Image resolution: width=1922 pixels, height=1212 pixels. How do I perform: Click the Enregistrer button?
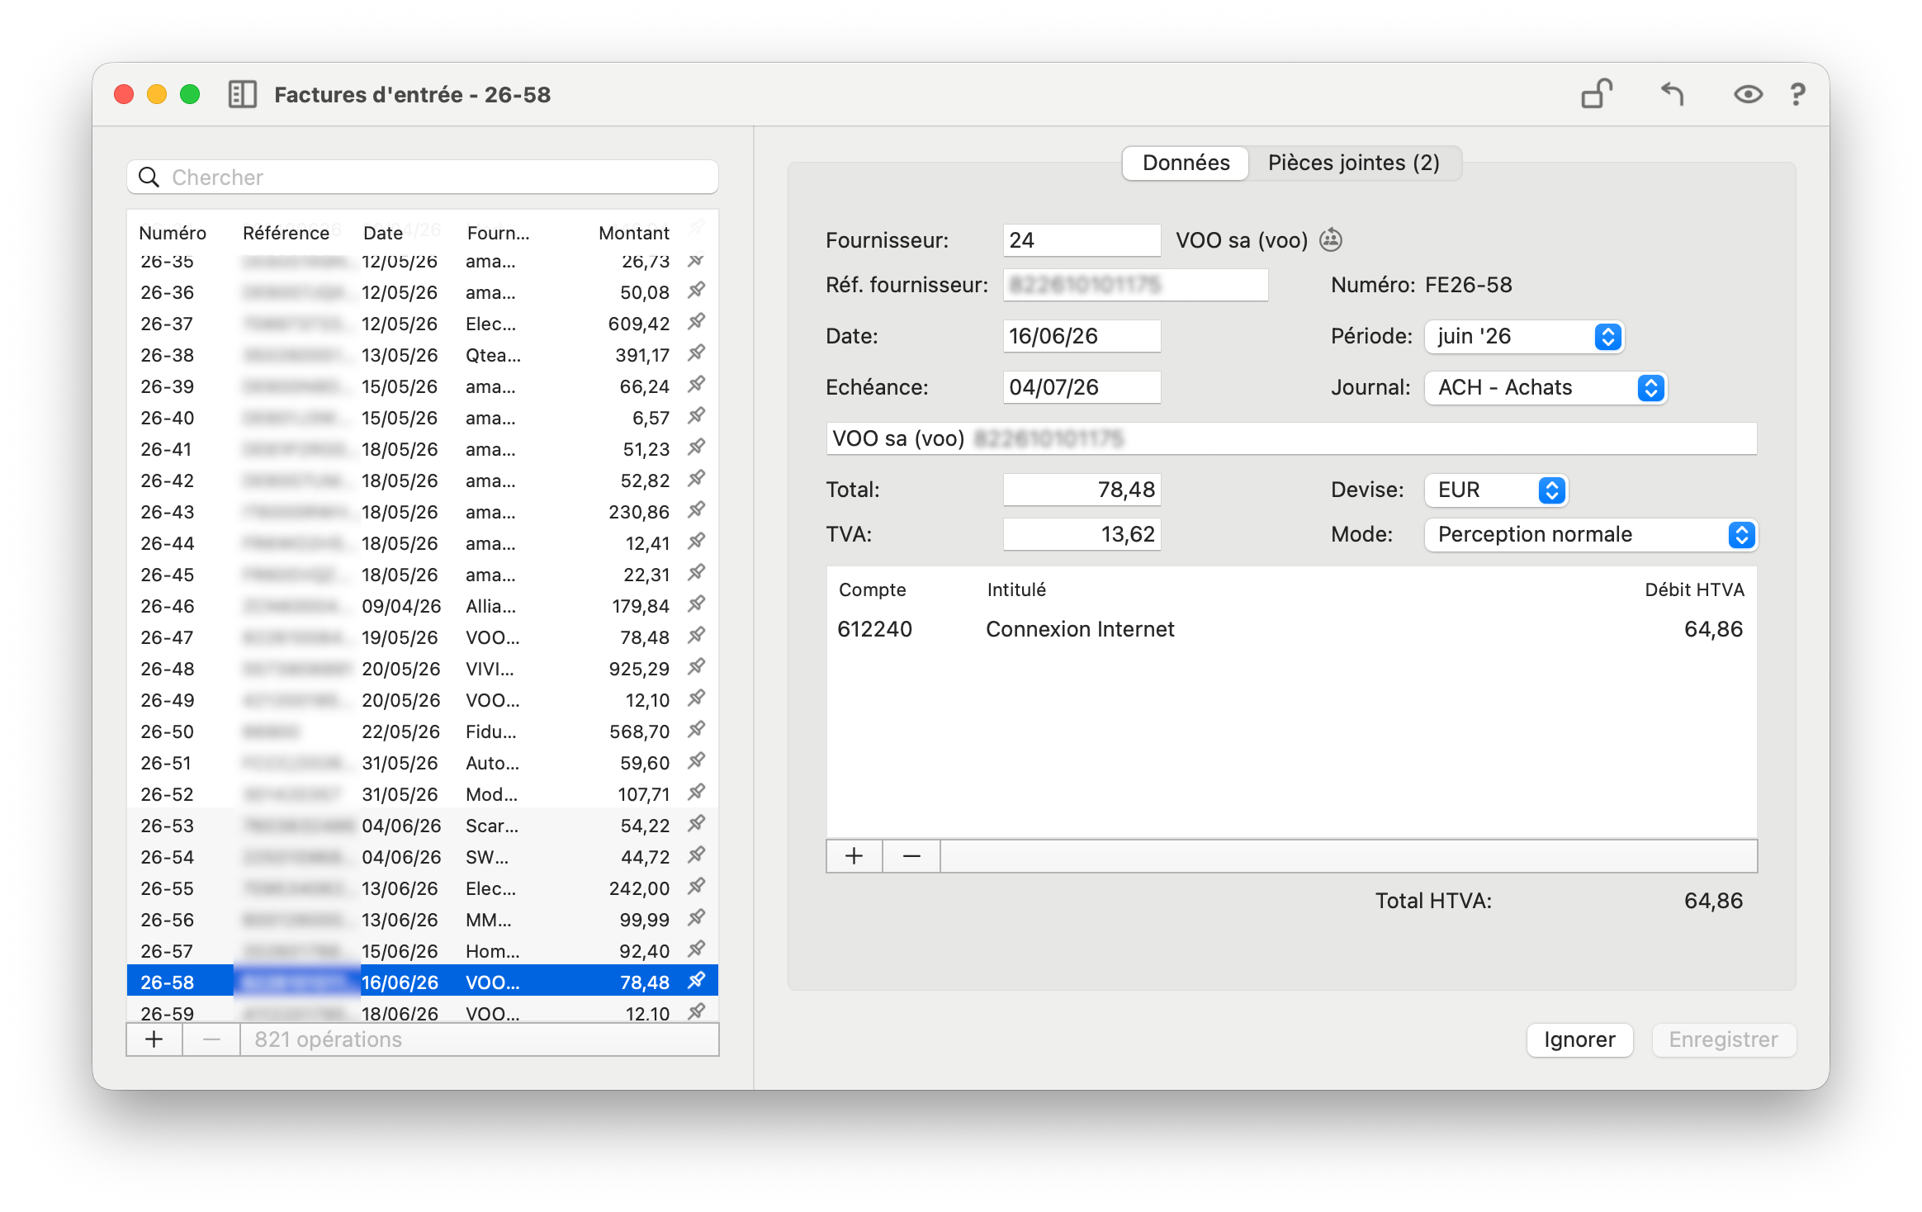(1724, 1039)
